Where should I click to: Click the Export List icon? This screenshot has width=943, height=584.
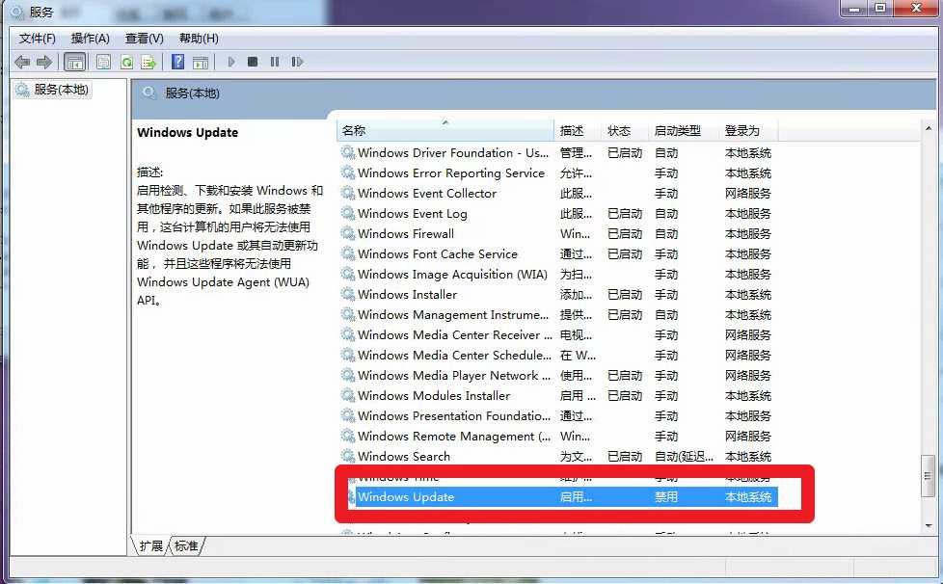(x=149, y=62)
